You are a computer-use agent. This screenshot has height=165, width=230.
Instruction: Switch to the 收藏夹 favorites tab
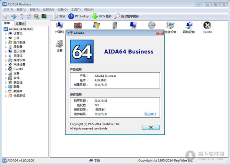click(20, 23)
